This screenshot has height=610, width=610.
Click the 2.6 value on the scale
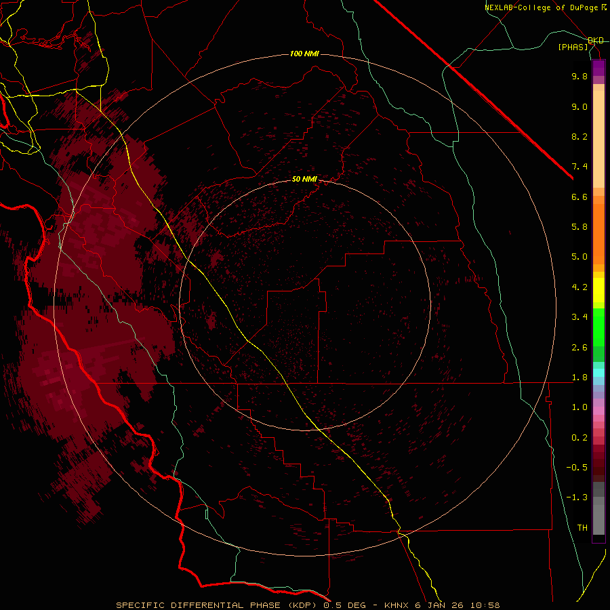tap(579, 348)
